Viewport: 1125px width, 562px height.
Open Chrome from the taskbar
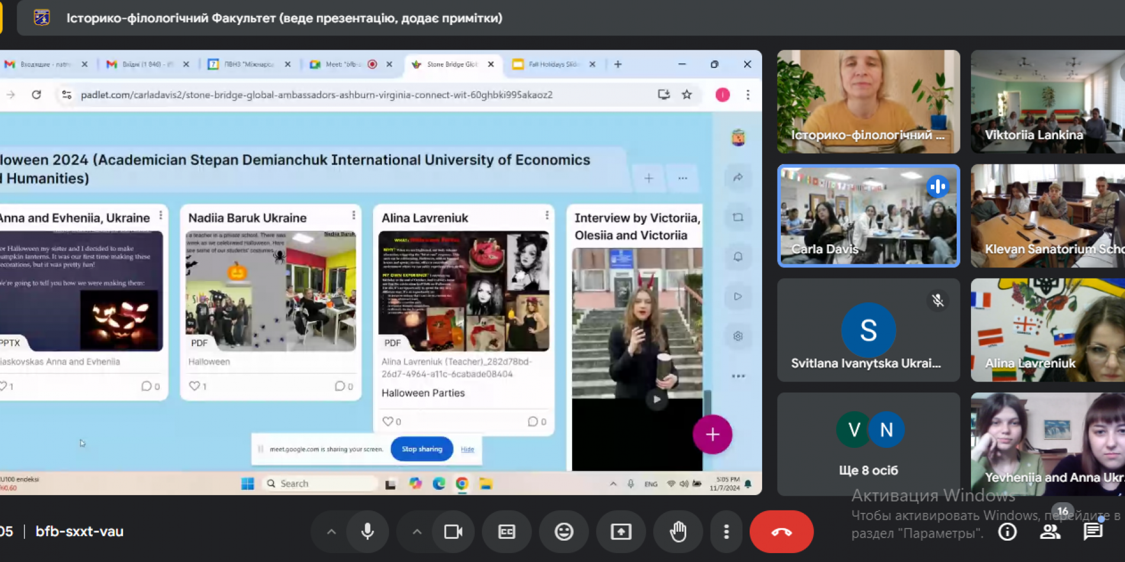pyautogui.click(x=462, y=483)
